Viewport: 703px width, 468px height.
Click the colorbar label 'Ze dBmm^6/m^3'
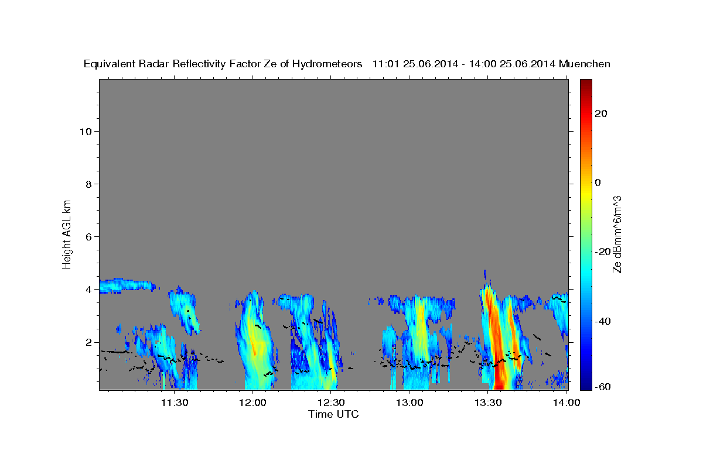tap(617, 234)
